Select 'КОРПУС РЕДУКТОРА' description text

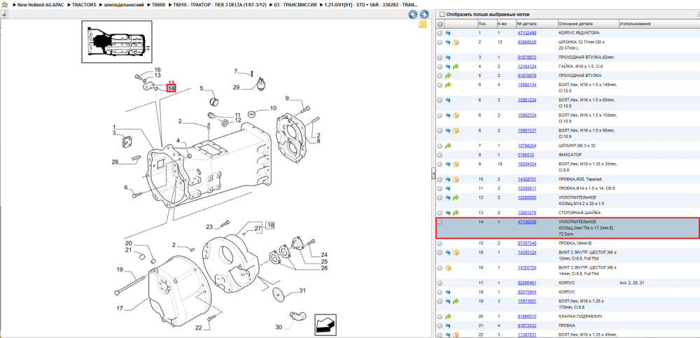click(x=579, y=33)
